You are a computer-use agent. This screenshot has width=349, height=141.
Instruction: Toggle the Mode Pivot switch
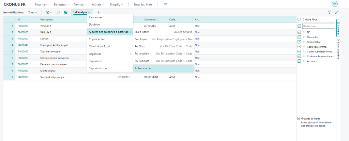[301, 20]
